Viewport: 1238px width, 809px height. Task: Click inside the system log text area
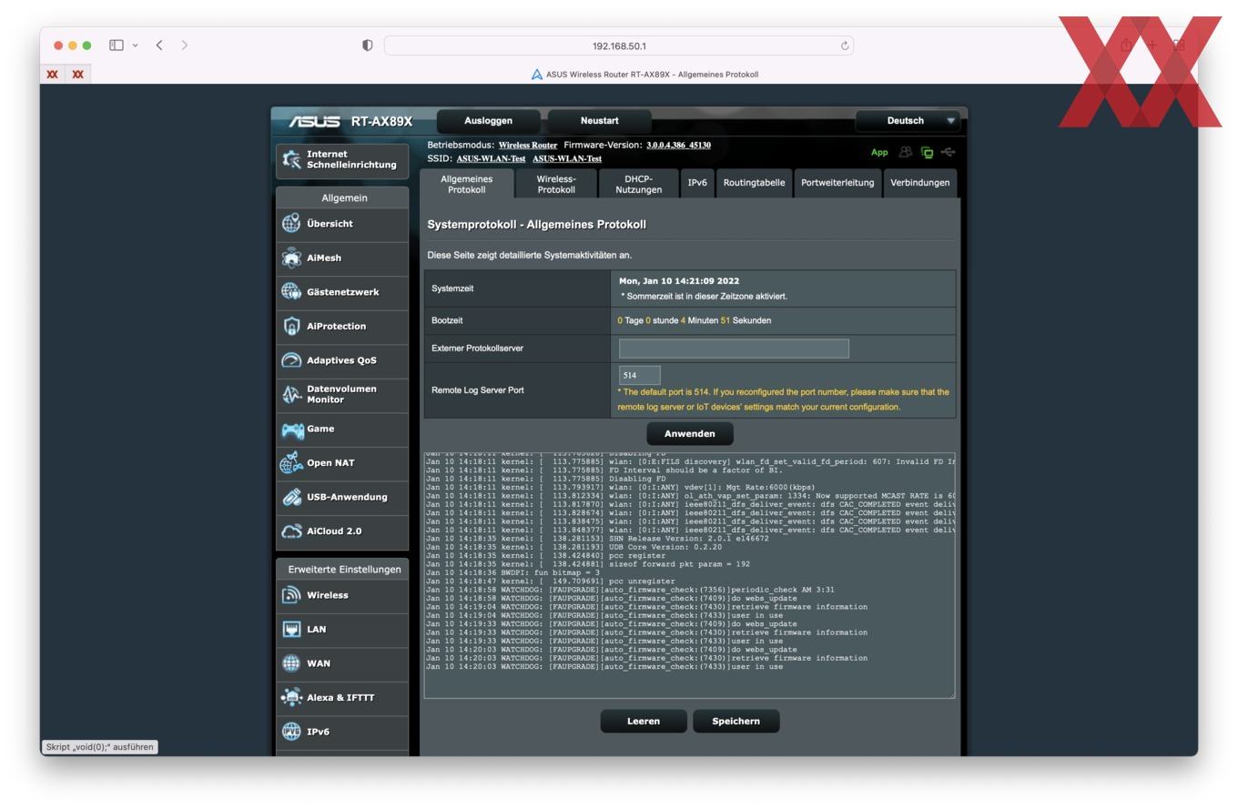[689, 575]
